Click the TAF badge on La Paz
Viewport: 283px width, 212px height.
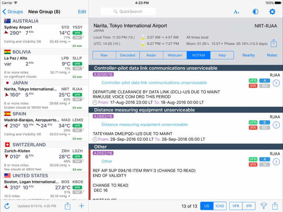77,68
